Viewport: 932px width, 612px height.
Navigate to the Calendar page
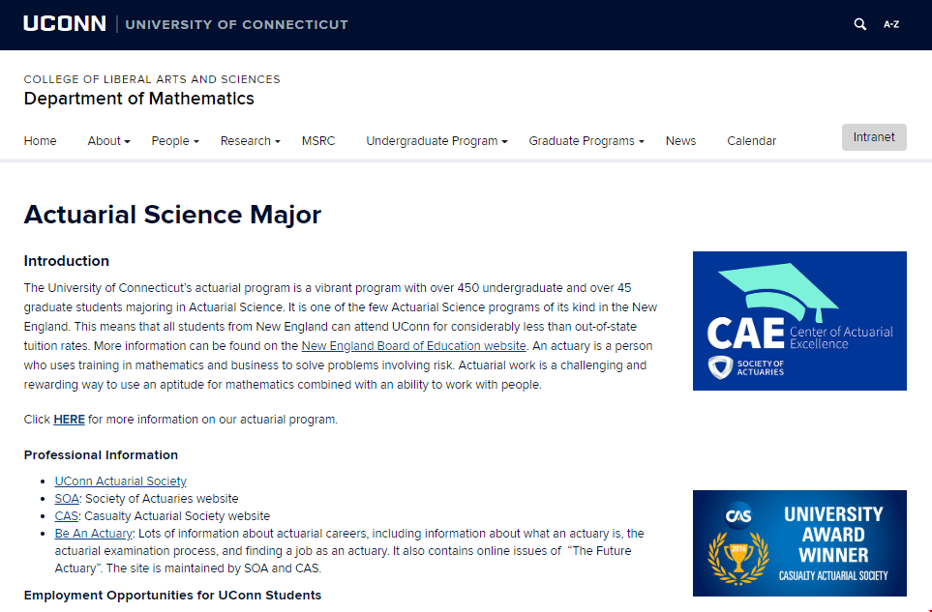click(x=751, y=141)
